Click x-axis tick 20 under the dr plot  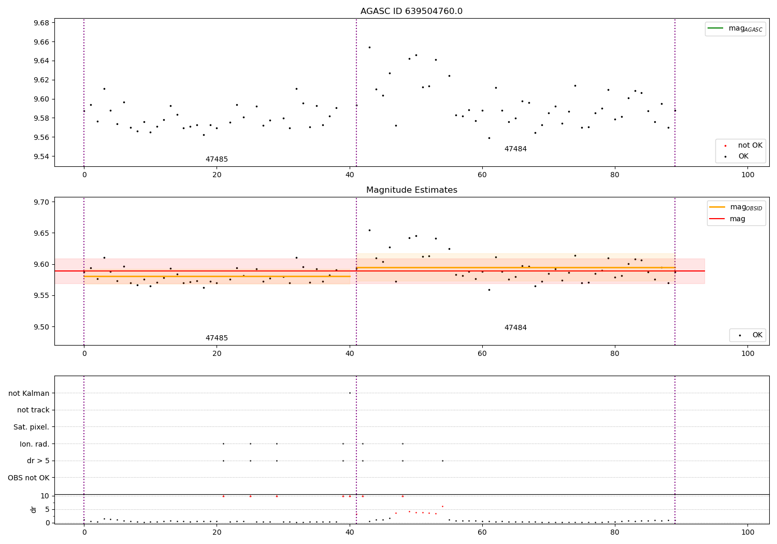[217, 532]
